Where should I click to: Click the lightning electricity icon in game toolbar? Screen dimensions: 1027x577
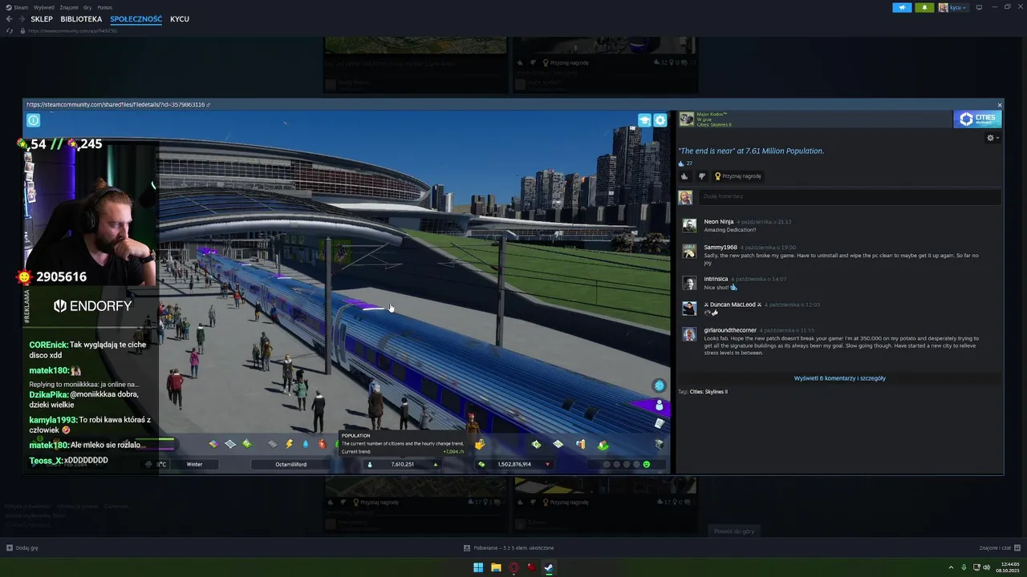click(x=289, y=444)
